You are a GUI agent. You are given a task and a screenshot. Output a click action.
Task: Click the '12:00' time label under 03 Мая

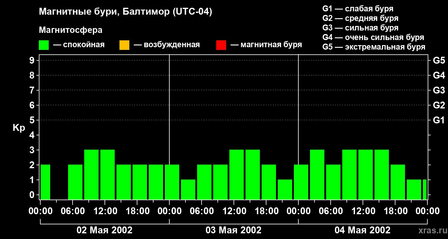tap(234, 211)
